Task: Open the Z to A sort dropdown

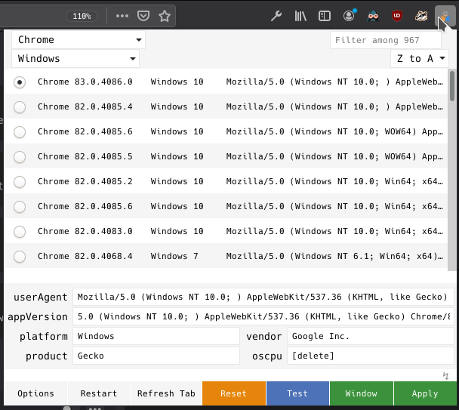Action: tap(420, 59)
